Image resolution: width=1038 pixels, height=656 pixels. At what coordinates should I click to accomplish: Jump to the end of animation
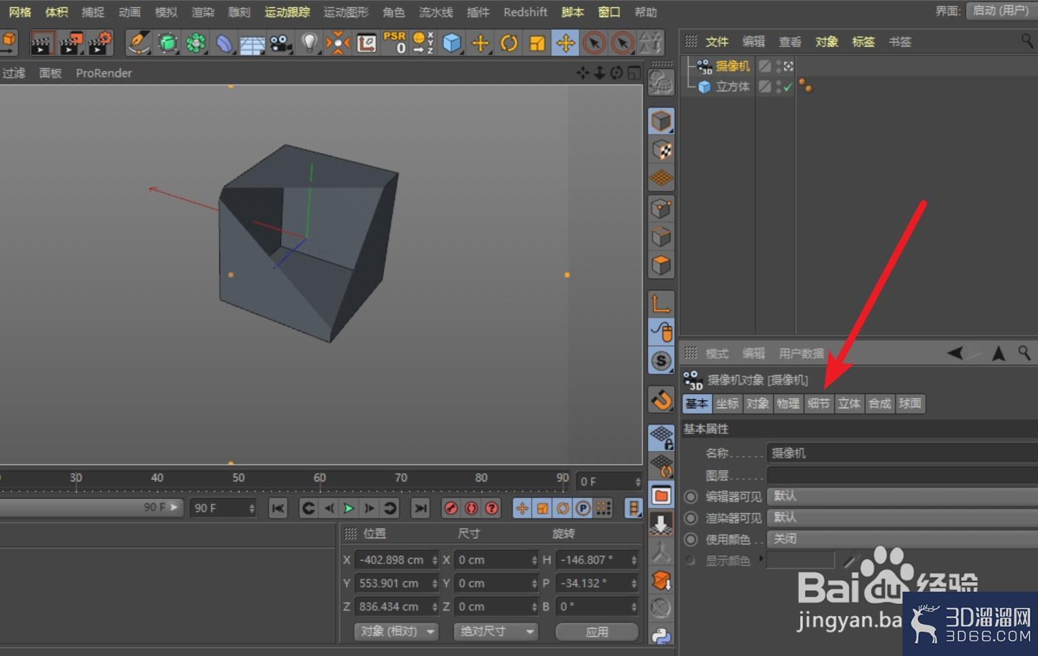tap(421, 508)
